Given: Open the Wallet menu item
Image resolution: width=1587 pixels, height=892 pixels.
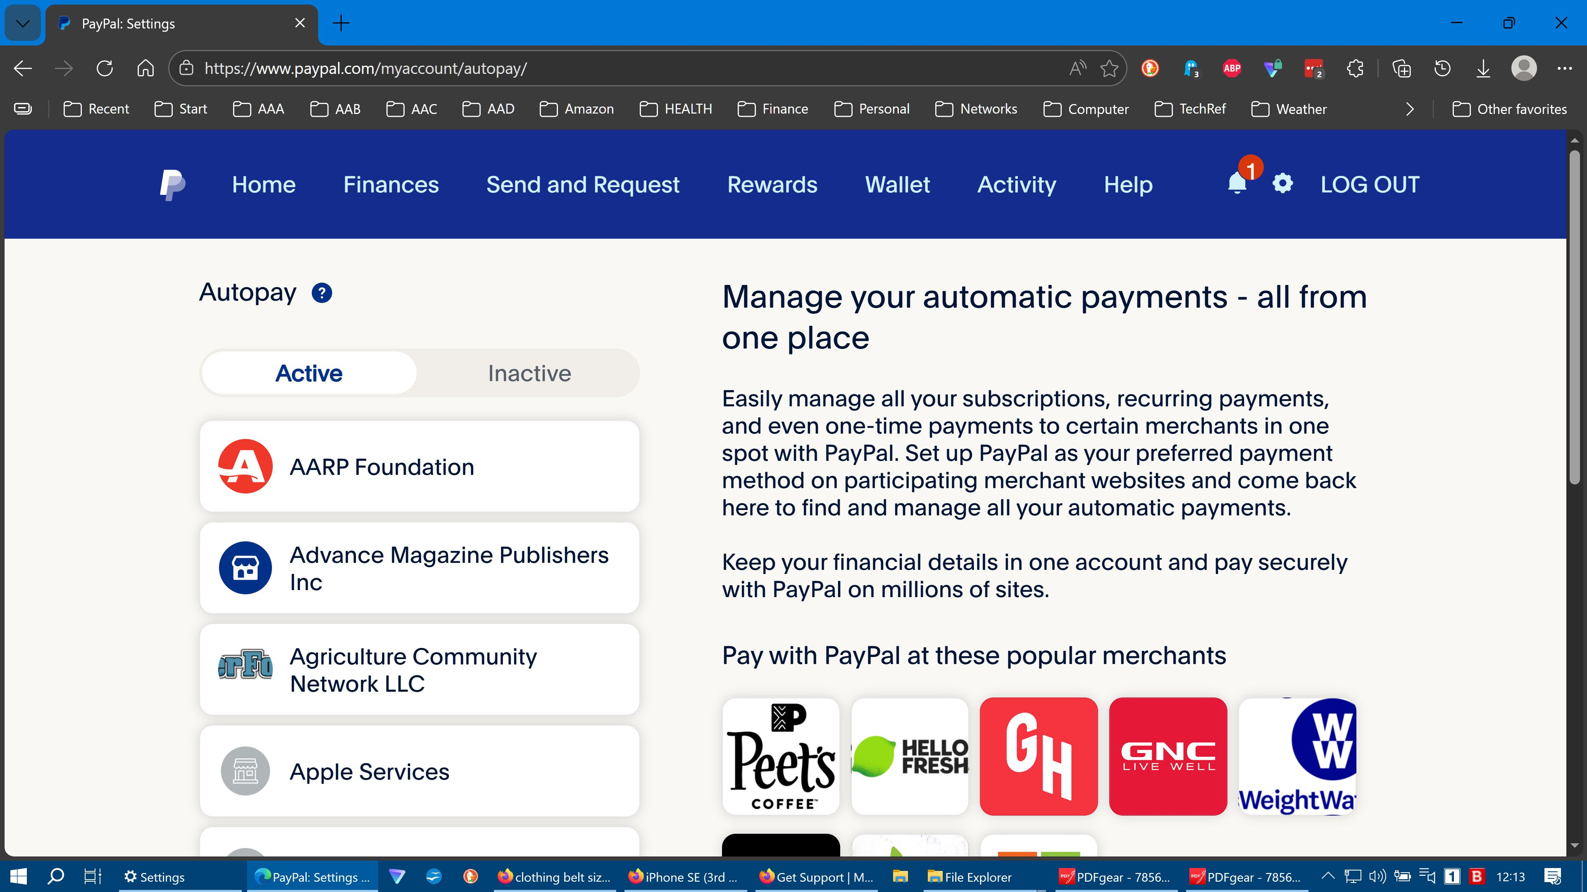Looking at the screenshot, I should (897, 185).
